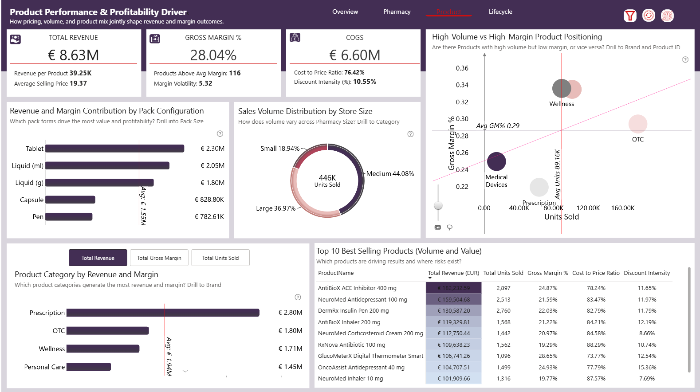Click the Gross Margin % card icon
Viewport: 700px width, 392px height.
pyautogui.click(x=155, y=39)
